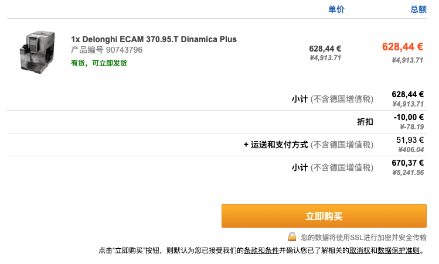Click the -10,00 € discount amount
This screenshot has width=439, height=264.
pos(409,117)
